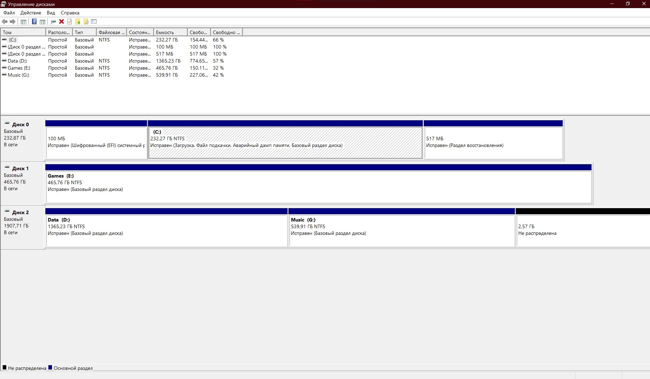Click the checklist settings toolbar icon
The image size is (650, 379).
tap(94, 22)
